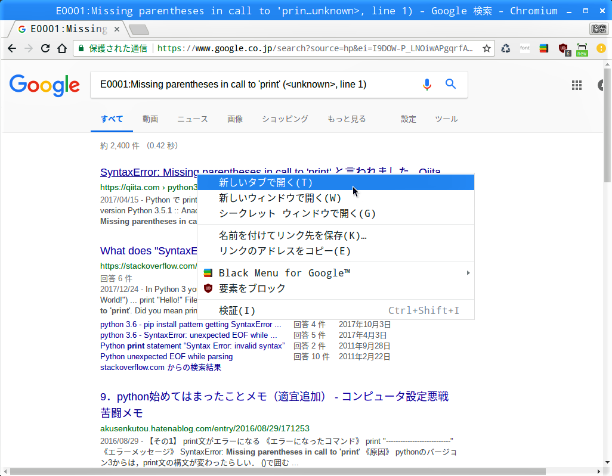This screenshot has width=612, height=476.
Task: Choose 新しいウィンドウで開く(W) from context menu
Action: (336, 198)
